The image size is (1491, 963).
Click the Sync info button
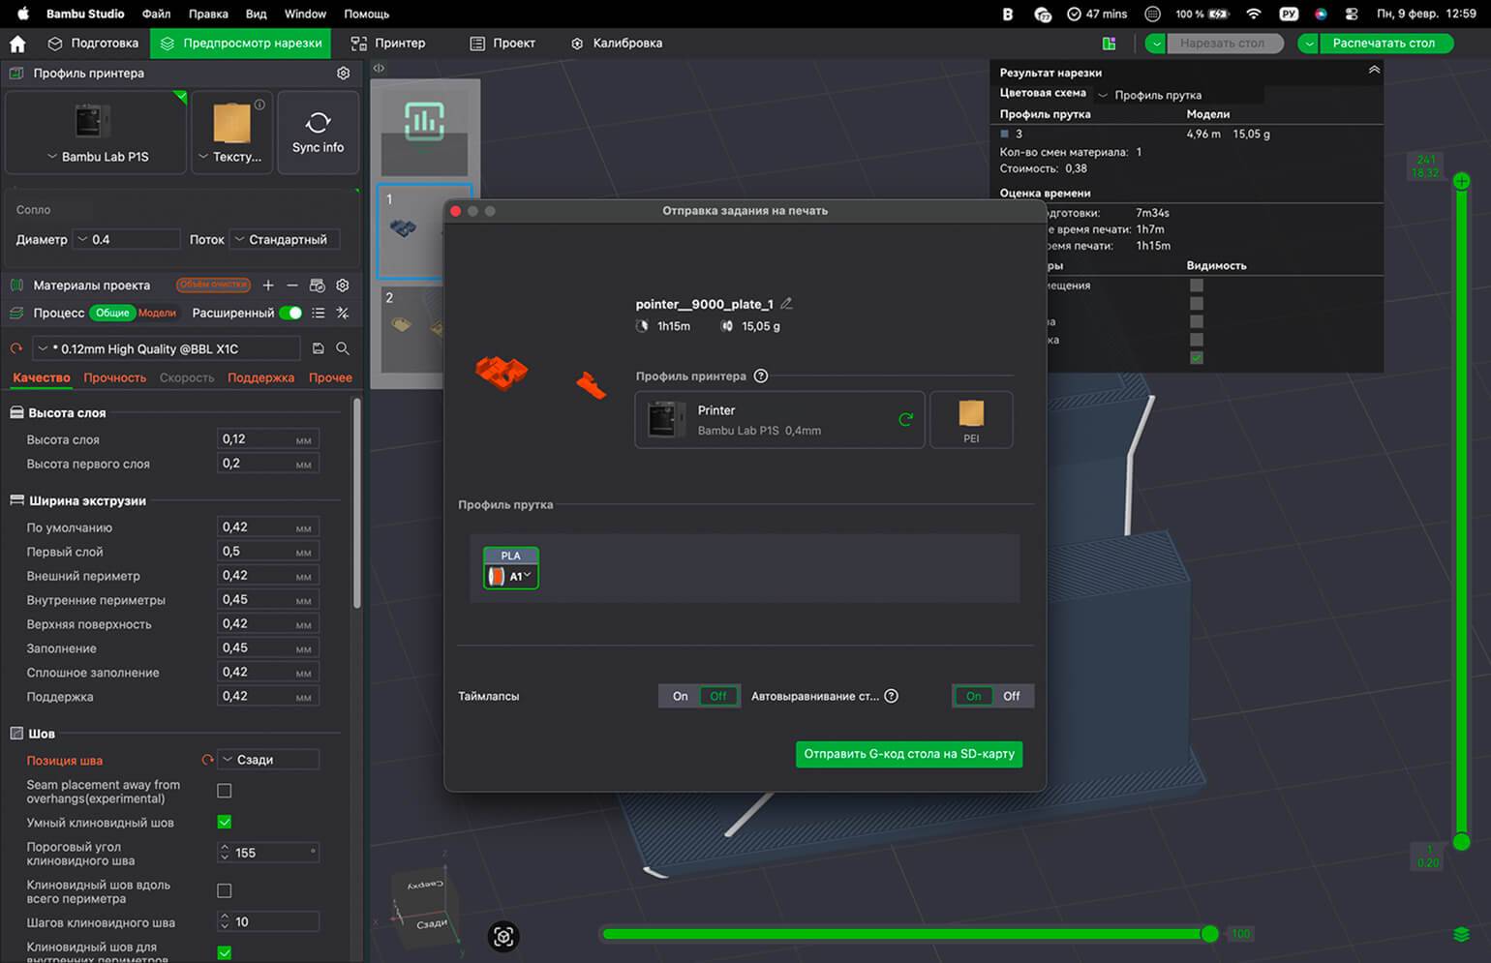[x=318, y=133]
